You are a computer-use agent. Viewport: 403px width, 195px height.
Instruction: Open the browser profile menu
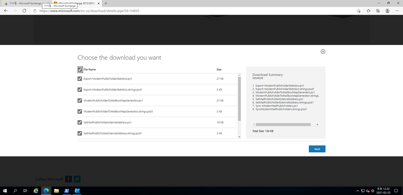387,11
